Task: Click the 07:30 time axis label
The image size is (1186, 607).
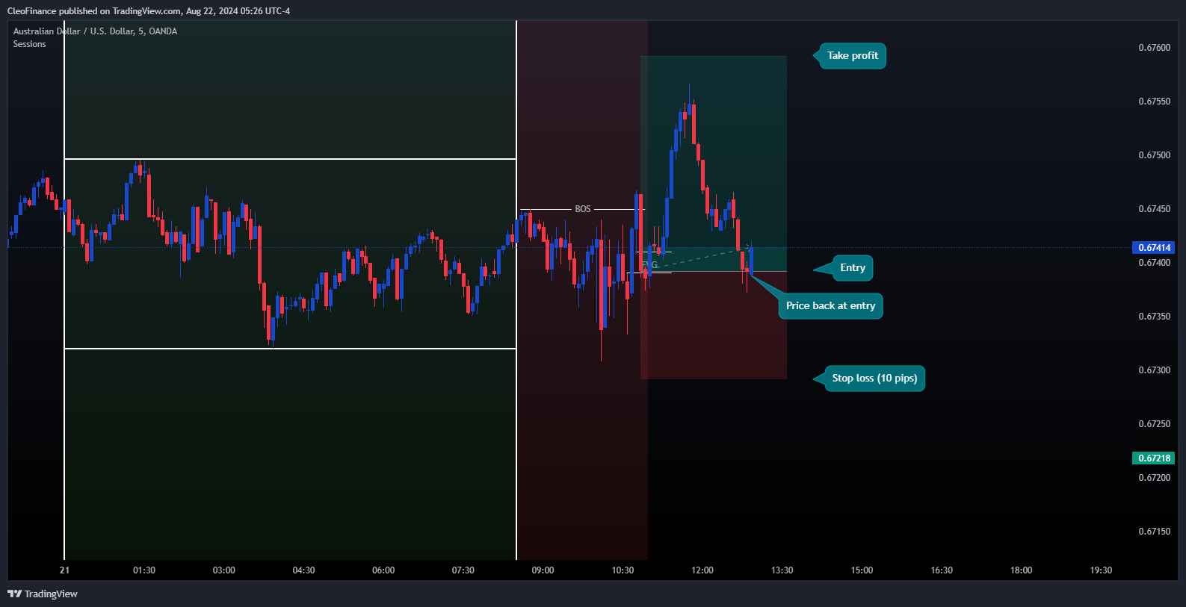Action: point(463,570)
